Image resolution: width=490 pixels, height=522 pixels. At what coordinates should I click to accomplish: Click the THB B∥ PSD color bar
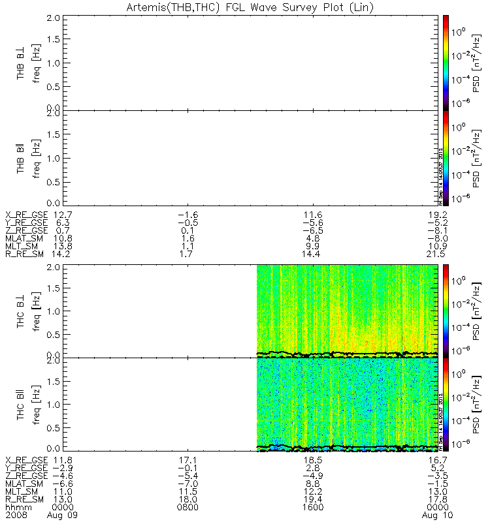tap(446, 158)
